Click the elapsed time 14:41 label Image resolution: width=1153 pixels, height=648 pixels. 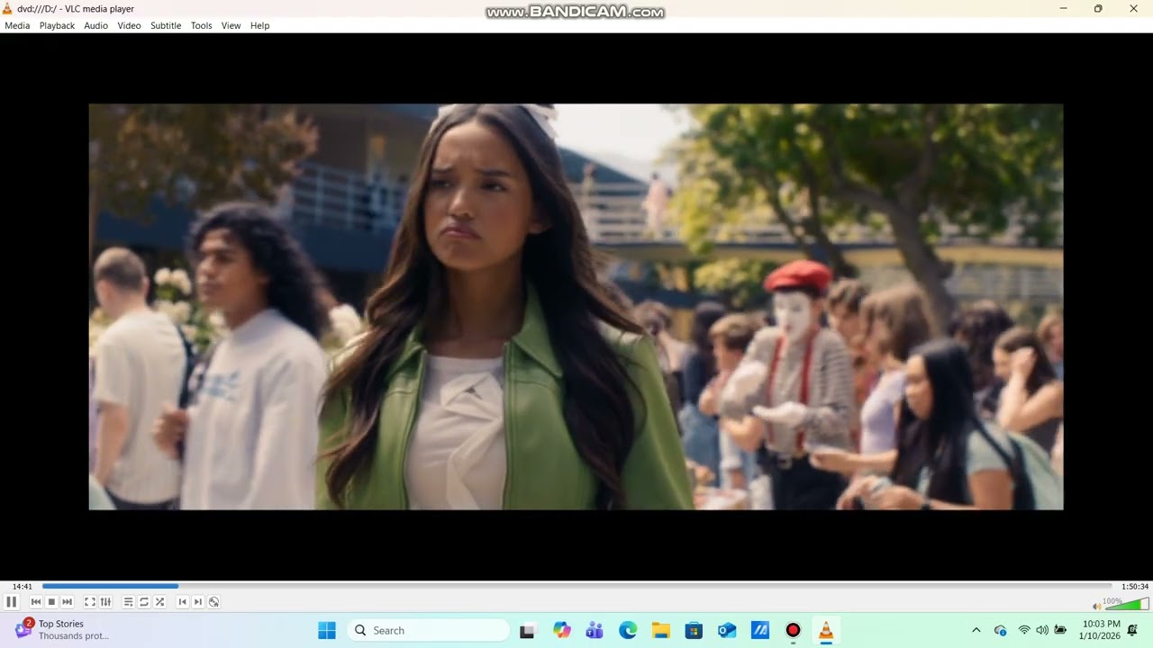click(23, 587)
